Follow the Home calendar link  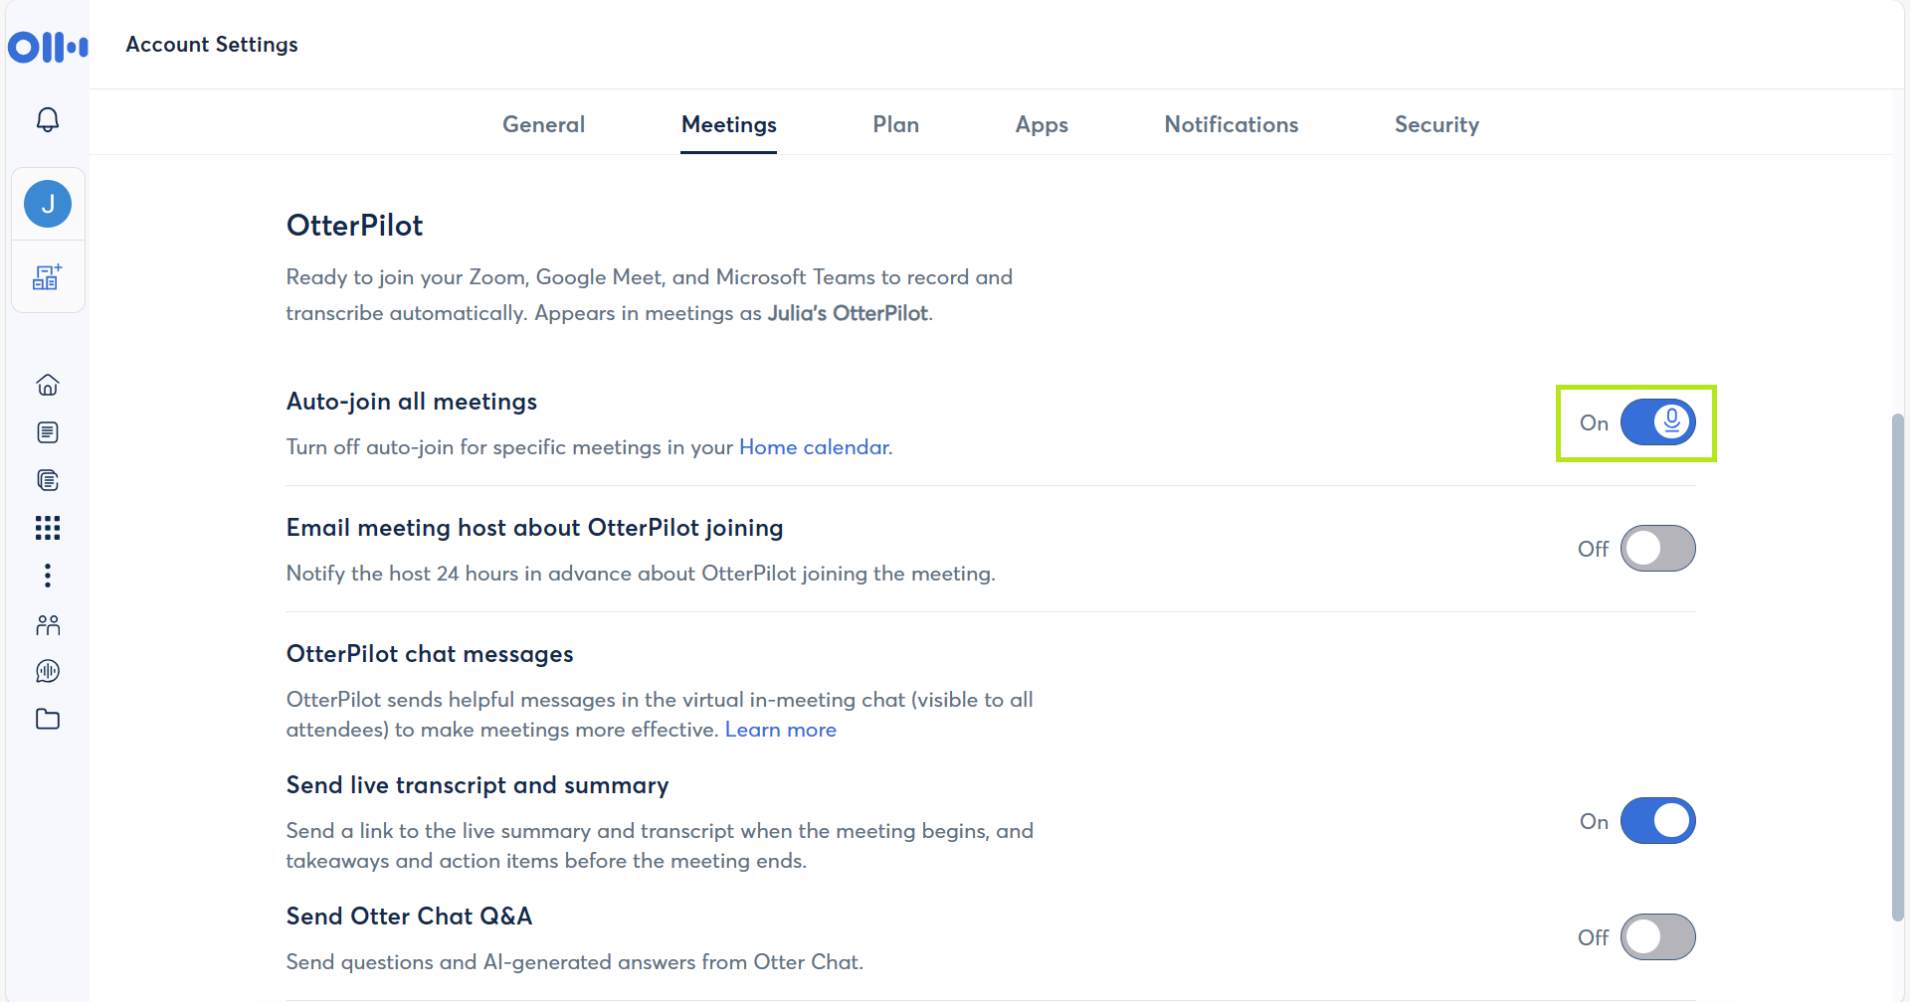(814, 447)
